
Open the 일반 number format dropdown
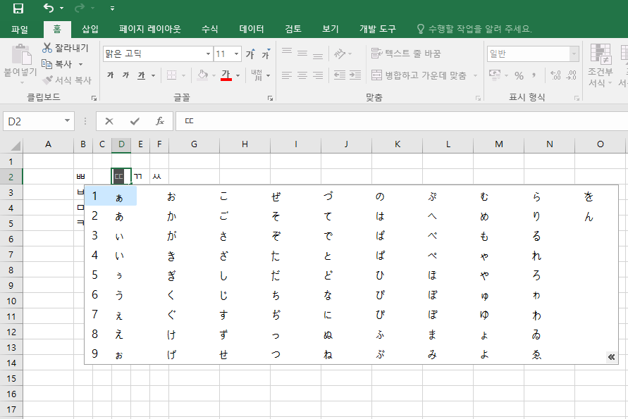tap(574, 54)
